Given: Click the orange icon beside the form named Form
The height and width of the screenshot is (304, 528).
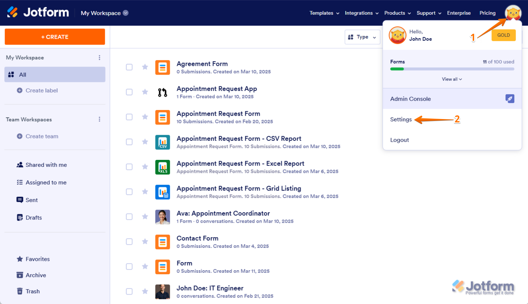Looking at the screenshot, I should pos(162,267).
